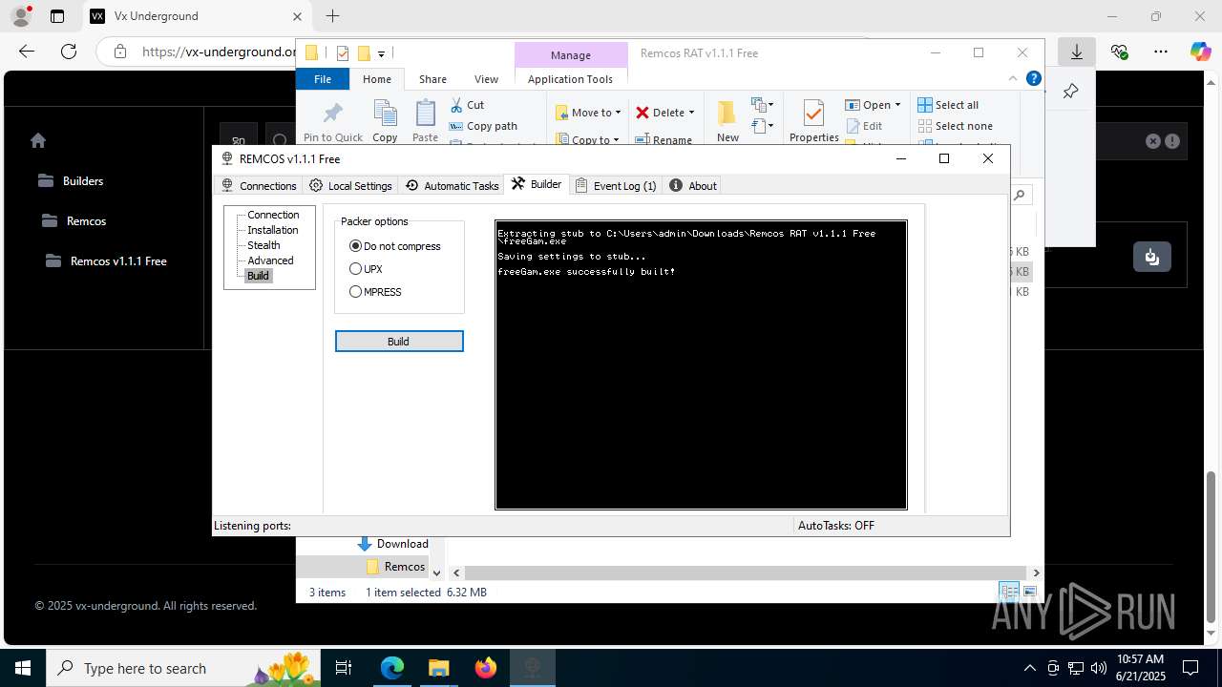Screen dimensions: 1222x687
Task: Open a new browser tab
Action: pyautogui.click(x=332, y=16)
